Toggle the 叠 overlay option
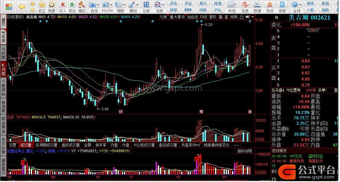Viewport: 340px width, 182px height. coord(221,17)
